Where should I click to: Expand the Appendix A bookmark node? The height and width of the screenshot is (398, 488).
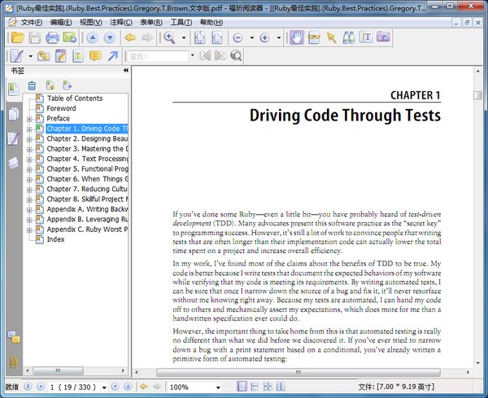click(x=29, y=209)
